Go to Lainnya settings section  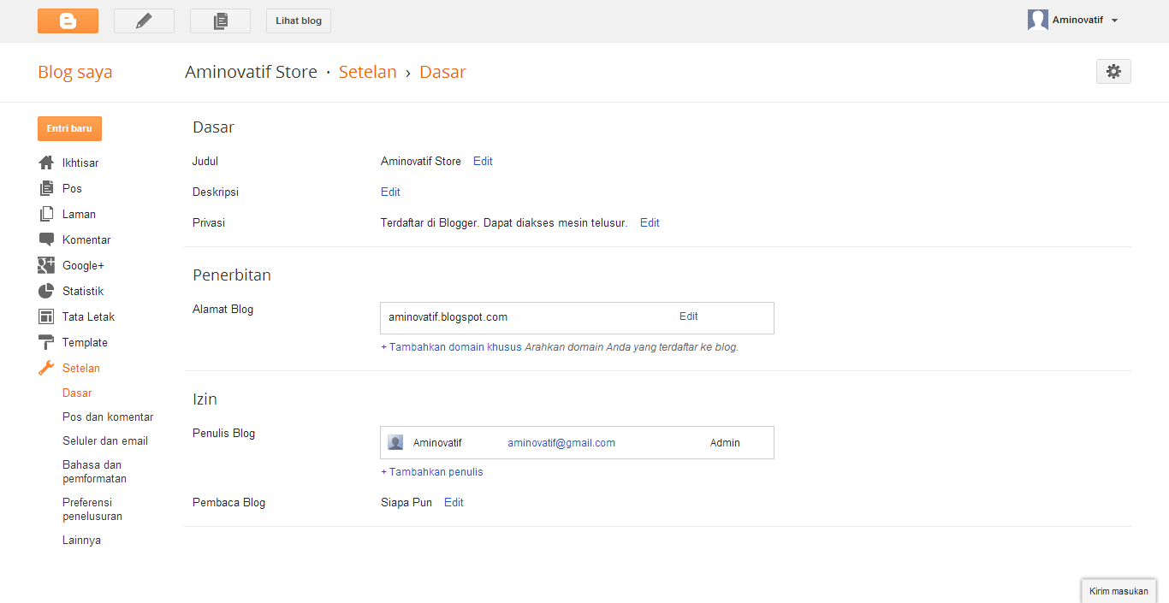(81, 541)
